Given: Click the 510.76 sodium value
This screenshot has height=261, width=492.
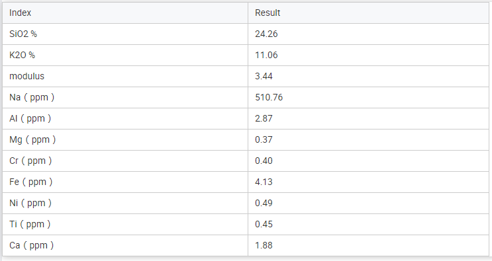Looking at the screenshot, I should (x=269, y=97).
